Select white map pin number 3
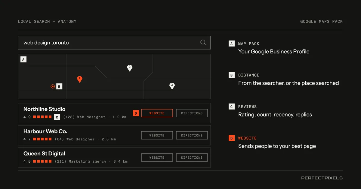This screenshot has width=361, height=189. click(172, 86)
